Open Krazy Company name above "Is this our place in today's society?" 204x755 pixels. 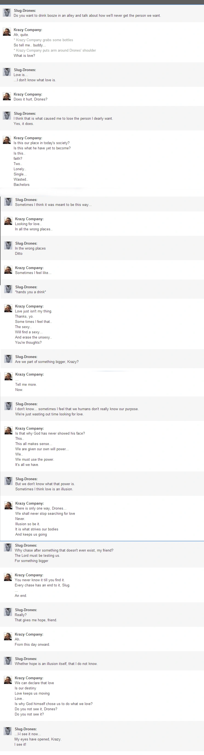click(28, 138)
